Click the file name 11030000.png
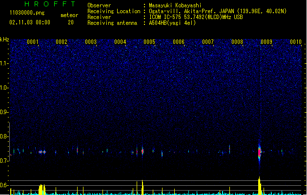307x195 pixels. point(27,13)
